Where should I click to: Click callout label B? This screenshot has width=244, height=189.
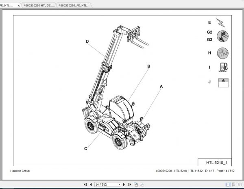pyautogui.click(x=149, y=66)
